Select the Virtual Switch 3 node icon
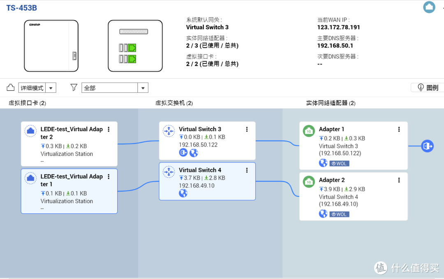444x279 pixels. (x=169, y=131)
